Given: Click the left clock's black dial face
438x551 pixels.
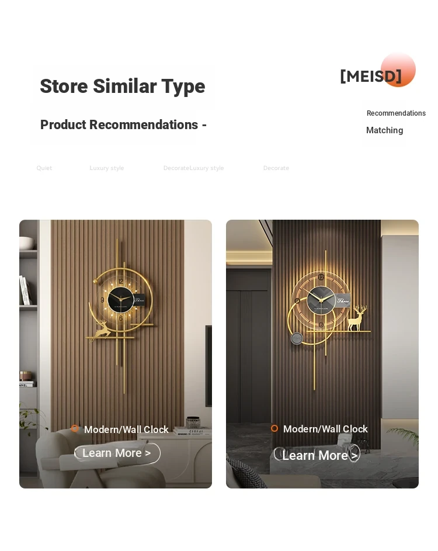Looking at the screenshot, I should (x=120, y=299).
